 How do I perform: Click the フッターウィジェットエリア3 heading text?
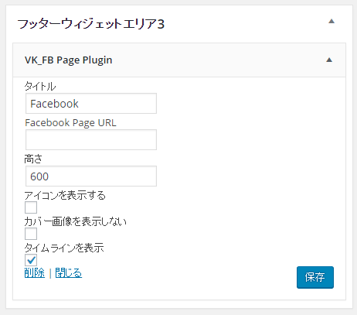click(x=90, y=24)
